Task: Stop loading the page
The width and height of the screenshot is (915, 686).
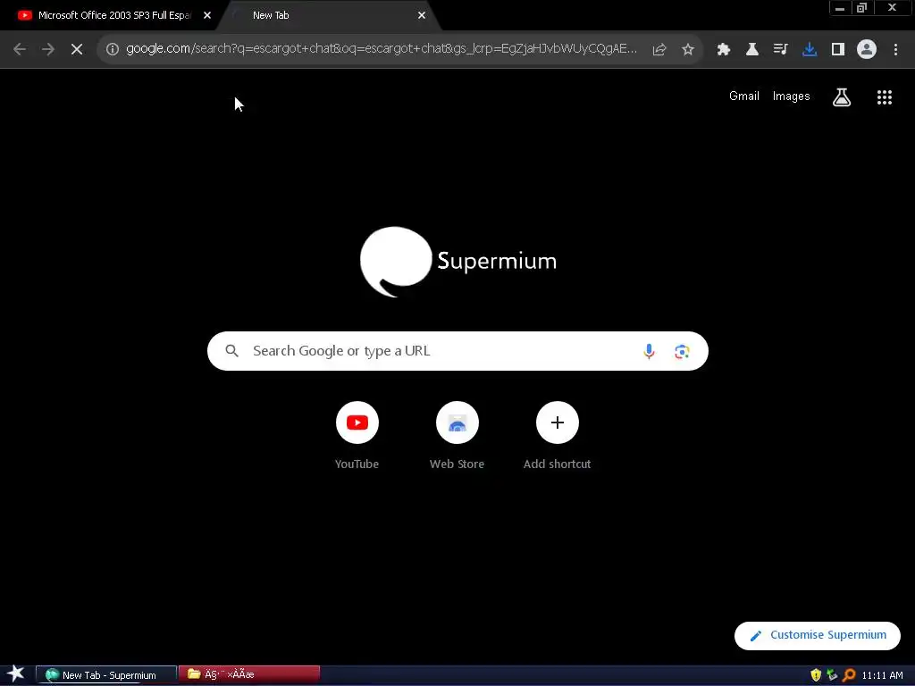Action: tap(77, 49)
